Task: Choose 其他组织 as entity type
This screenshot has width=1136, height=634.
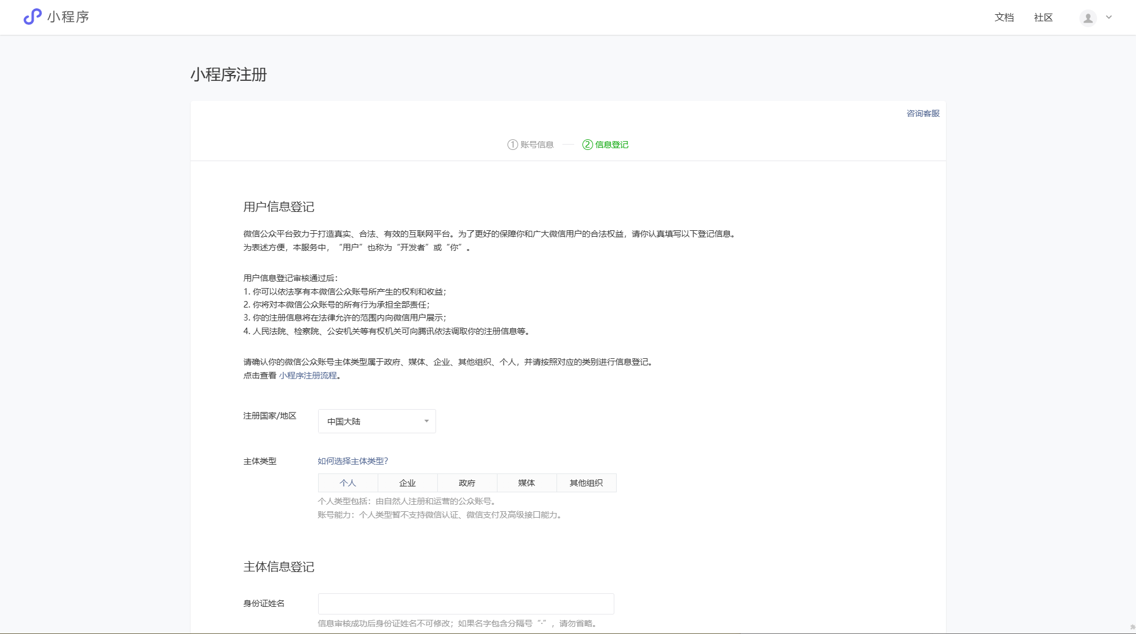Action: pyautogui.click(x=586, y=483)
